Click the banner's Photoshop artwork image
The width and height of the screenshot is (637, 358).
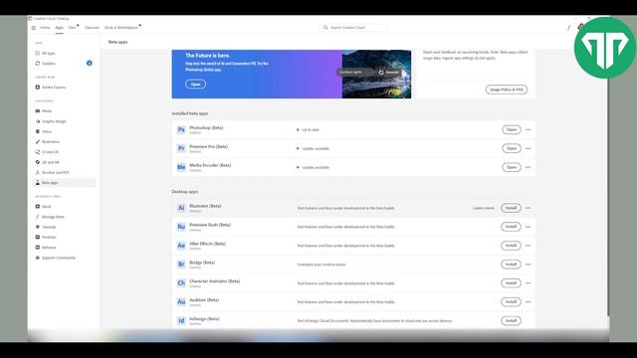(x=376, y=74)
